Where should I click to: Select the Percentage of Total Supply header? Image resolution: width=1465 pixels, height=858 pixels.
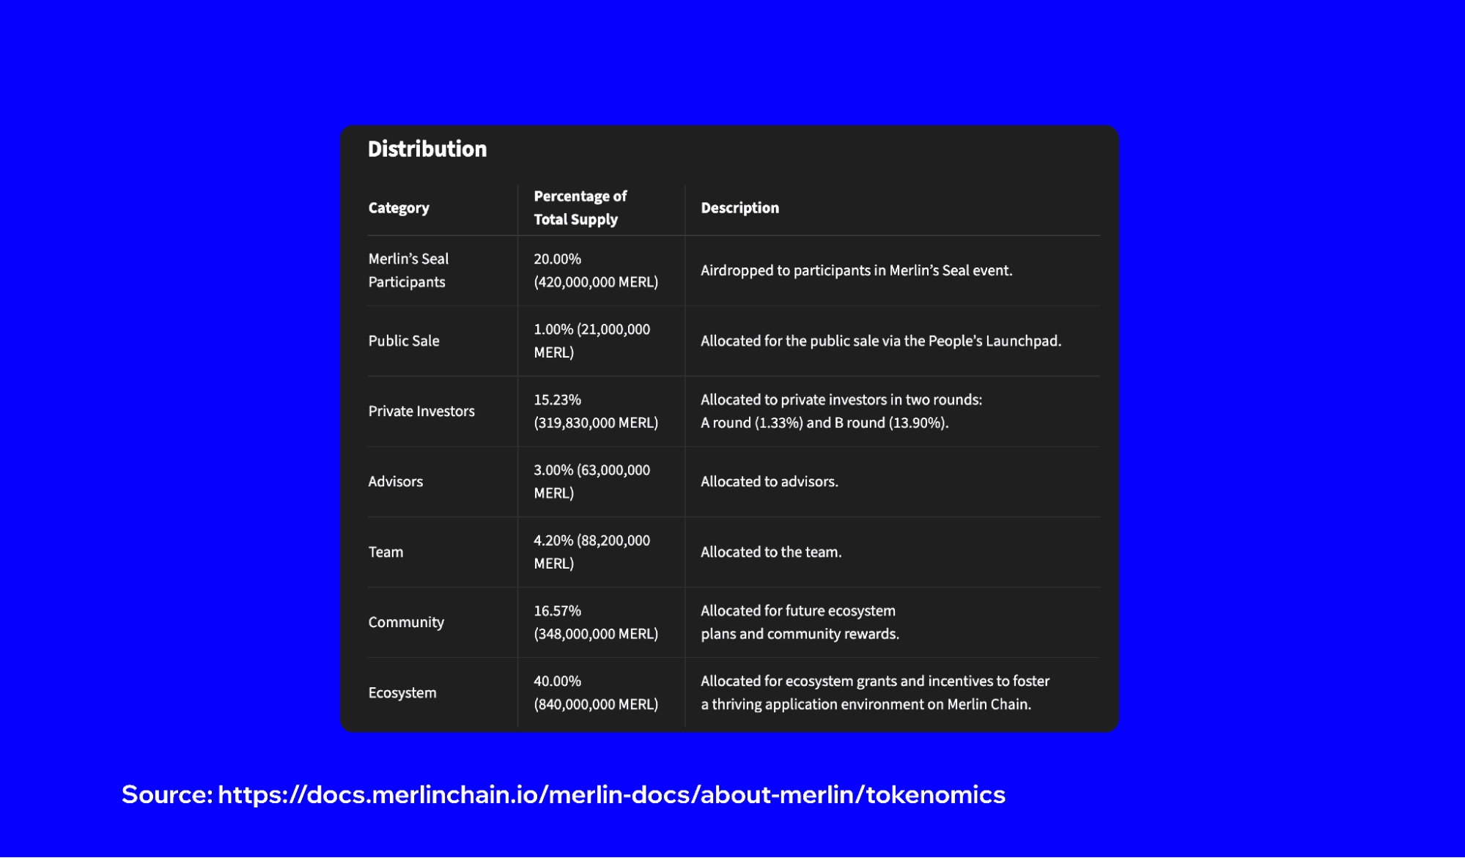580,207
